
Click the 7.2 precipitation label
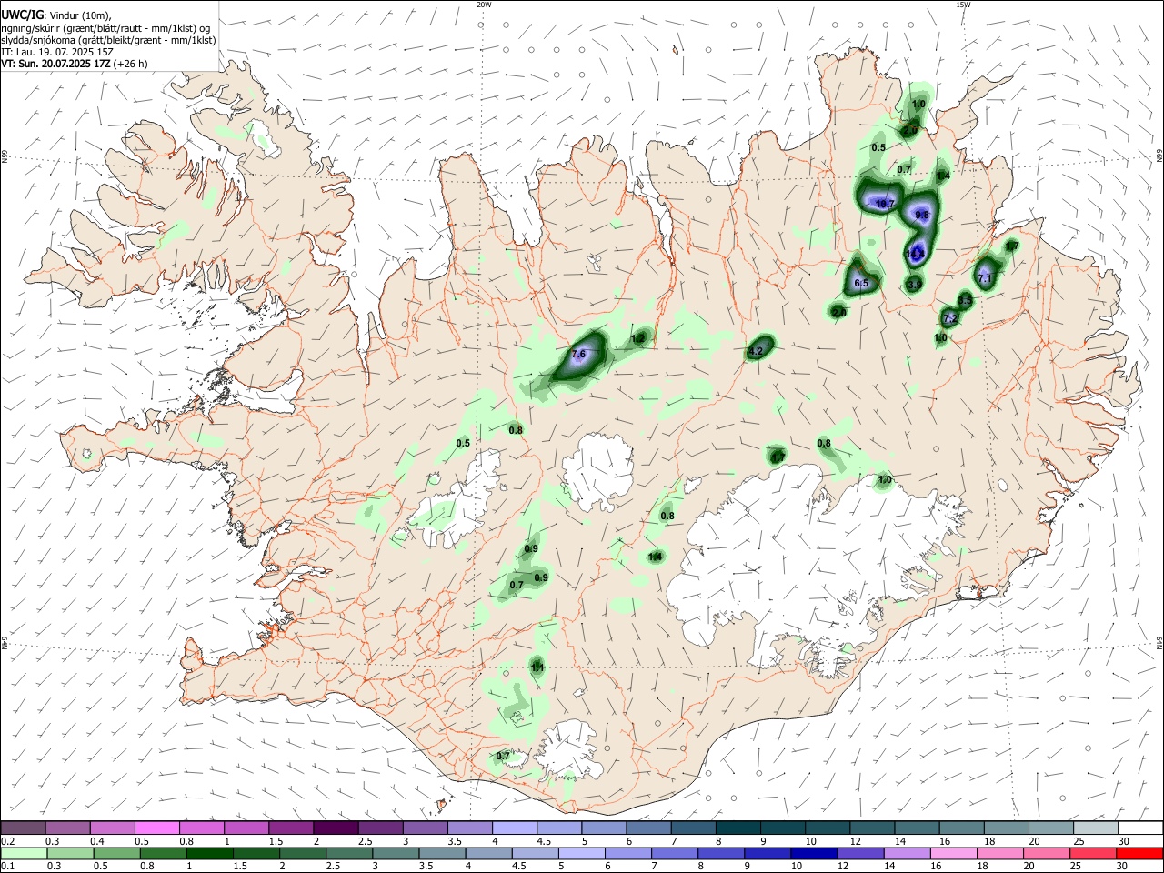[x=950, y=318]
